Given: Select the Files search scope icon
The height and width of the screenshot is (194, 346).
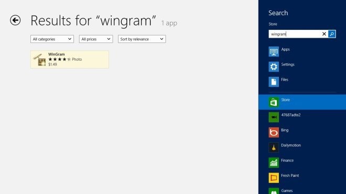Looking at the screenshot, I should point(274,82).
